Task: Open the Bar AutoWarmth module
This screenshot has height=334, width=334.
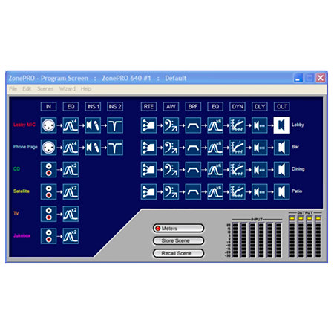Action: [171, 148]
